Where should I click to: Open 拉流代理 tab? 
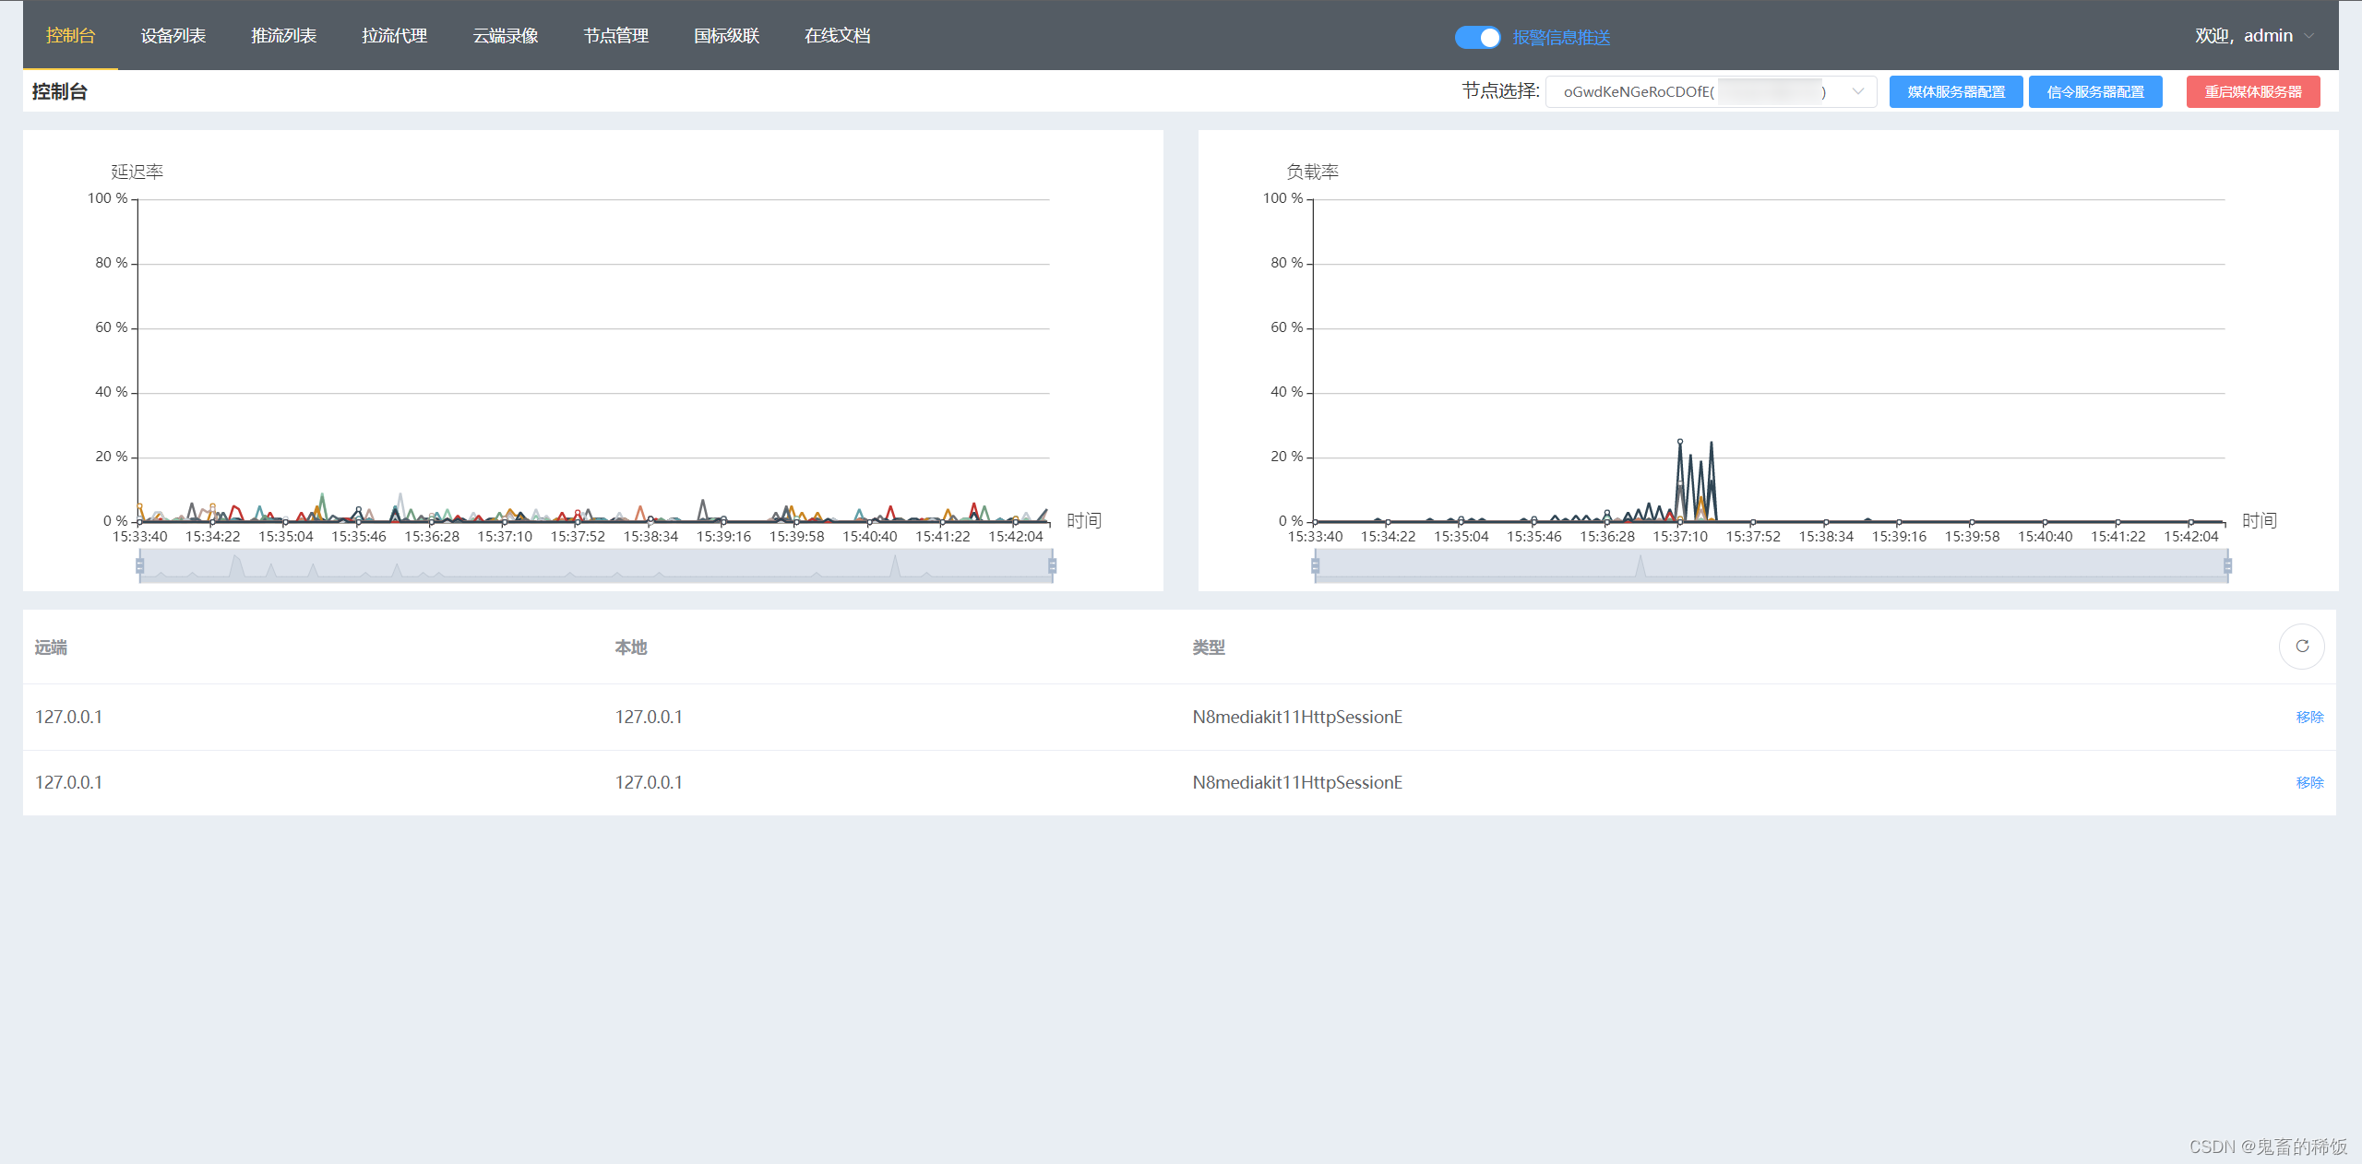[395, 35]
